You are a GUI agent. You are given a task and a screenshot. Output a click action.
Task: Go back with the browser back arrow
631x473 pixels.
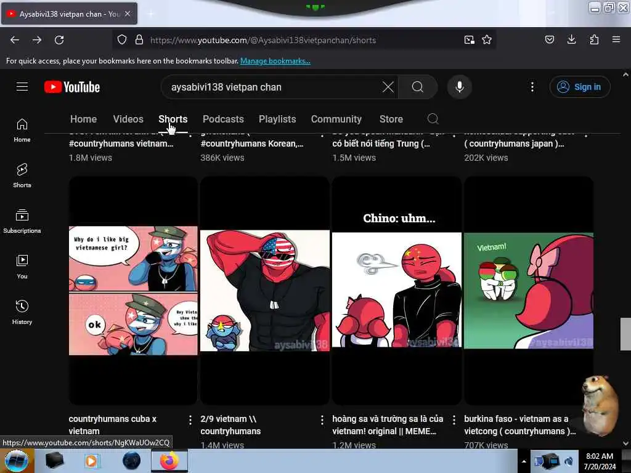(x=15, y=40)
